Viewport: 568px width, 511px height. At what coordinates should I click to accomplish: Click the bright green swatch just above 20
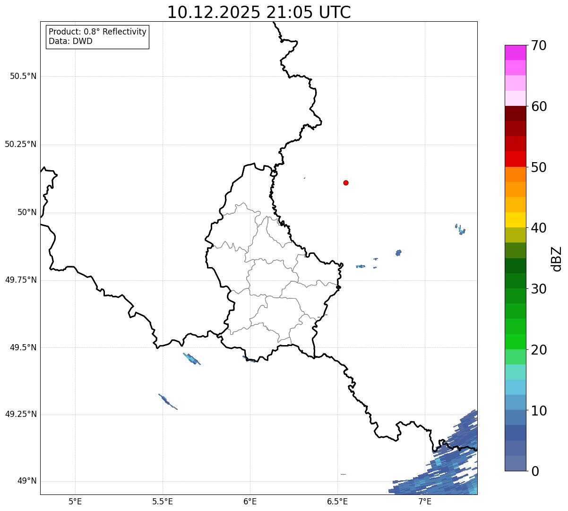[515, 342]
